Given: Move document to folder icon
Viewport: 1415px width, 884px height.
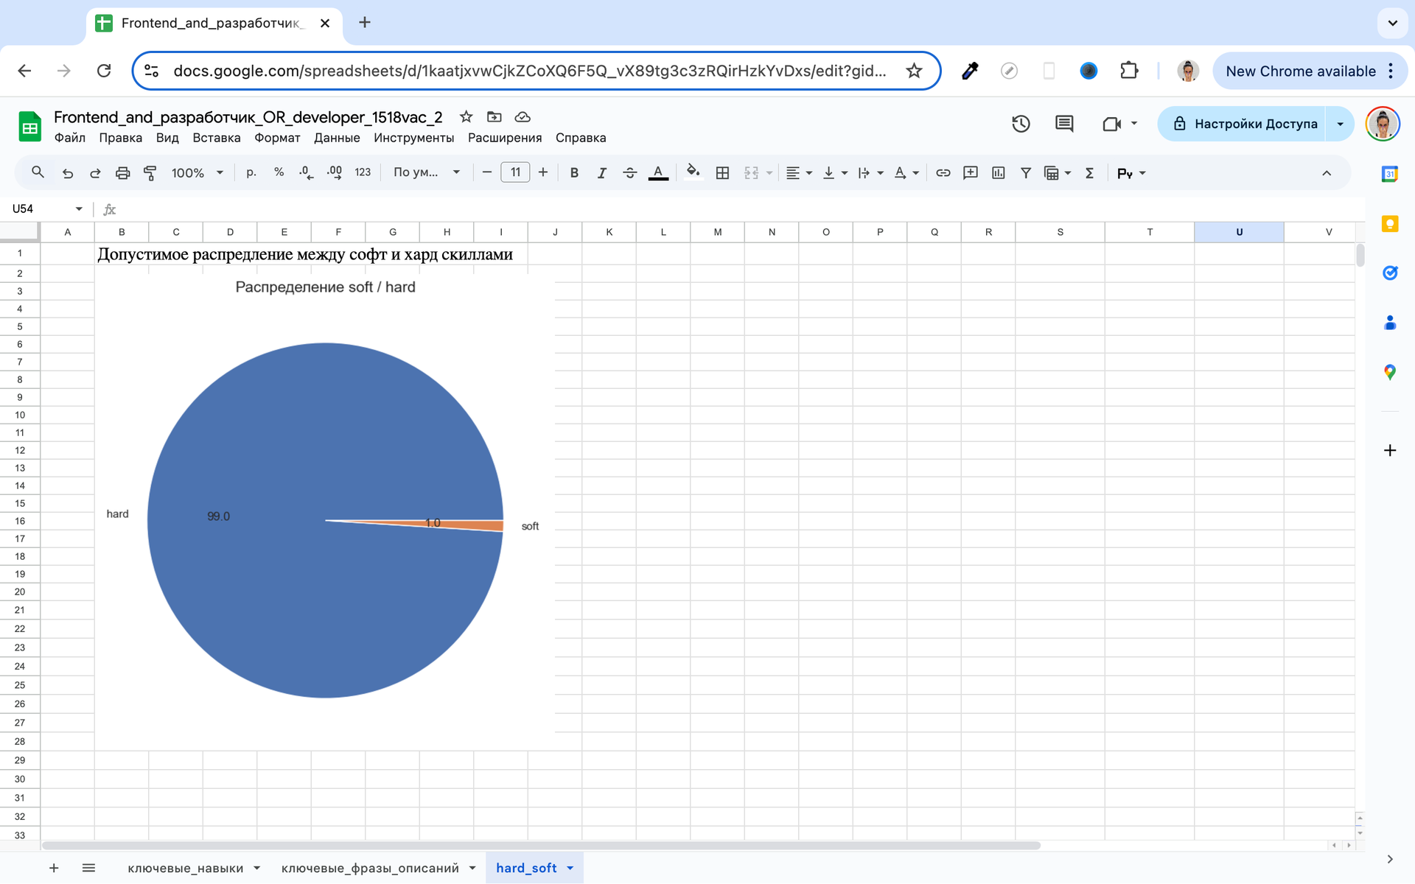Looking at the screenshot, I should click(x=495, y=116).
